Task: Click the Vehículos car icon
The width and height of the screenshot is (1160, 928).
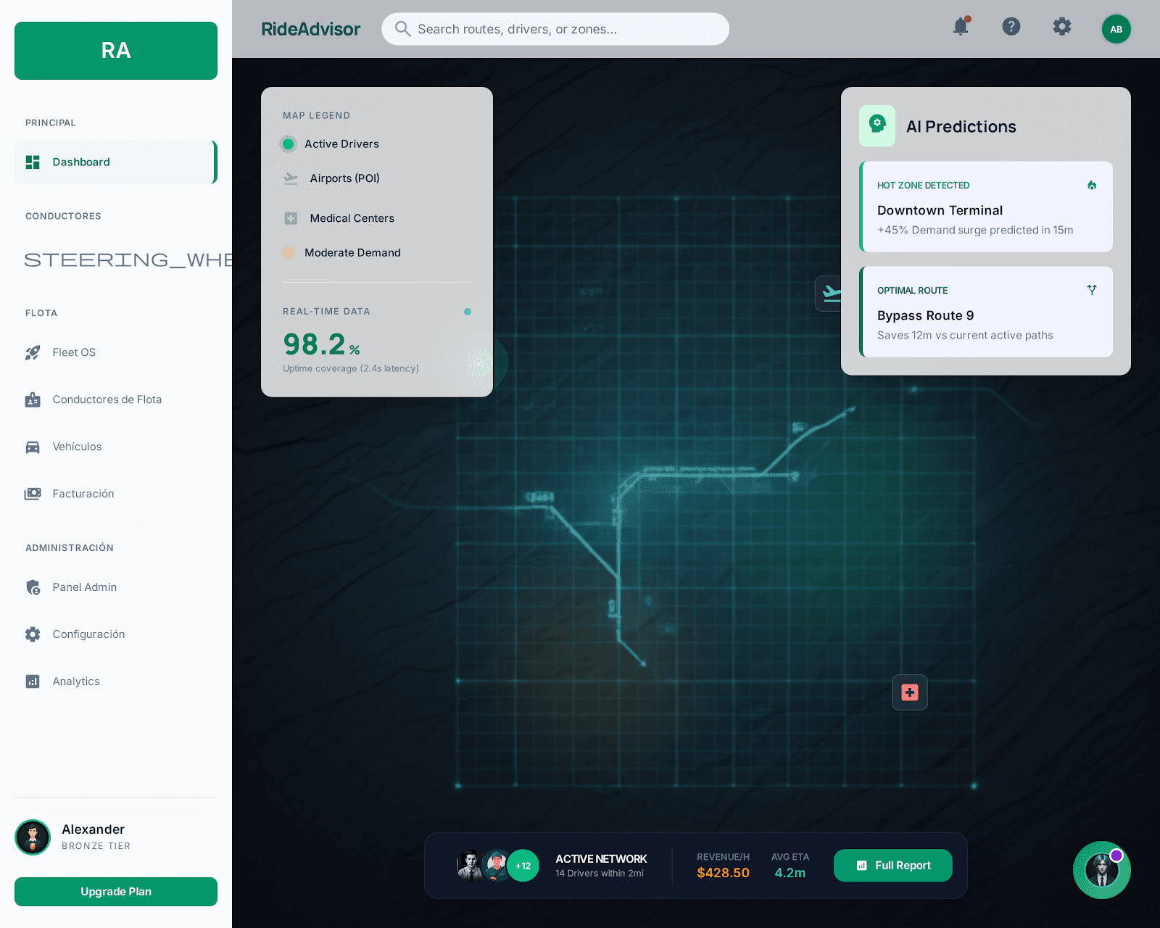Action: [32, 447]
